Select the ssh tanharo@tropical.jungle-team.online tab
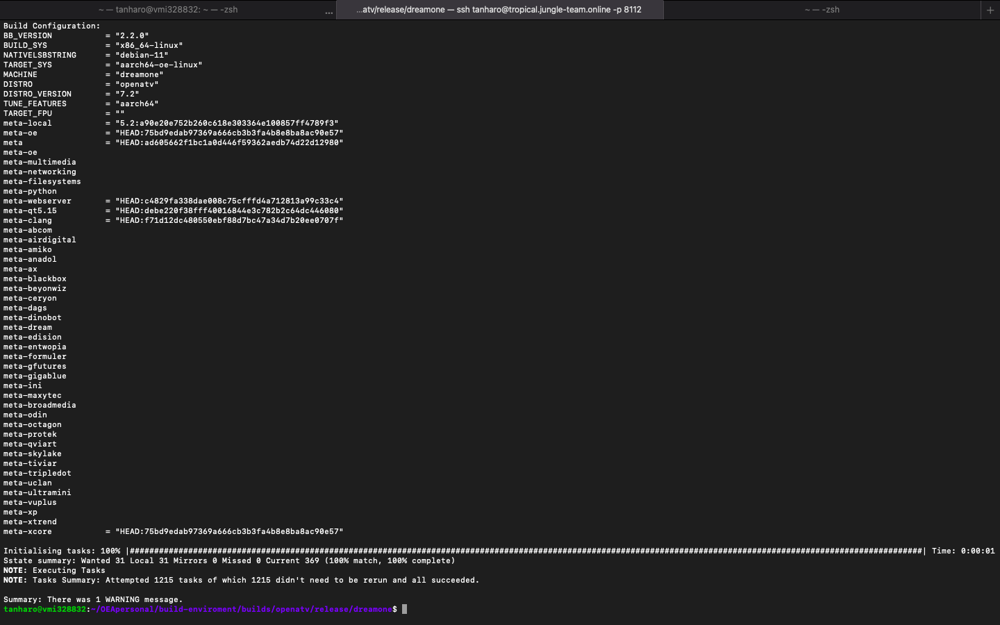 (499, 10)
